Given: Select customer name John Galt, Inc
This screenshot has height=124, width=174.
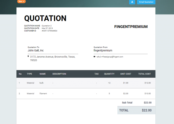Looking at the screenshot, I should tap(36, 50).
